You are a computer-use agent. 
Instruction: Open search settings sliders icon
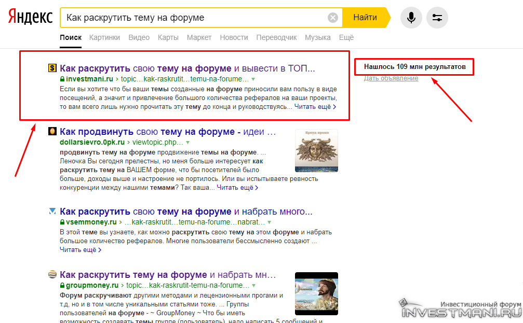tap(437, 17)
